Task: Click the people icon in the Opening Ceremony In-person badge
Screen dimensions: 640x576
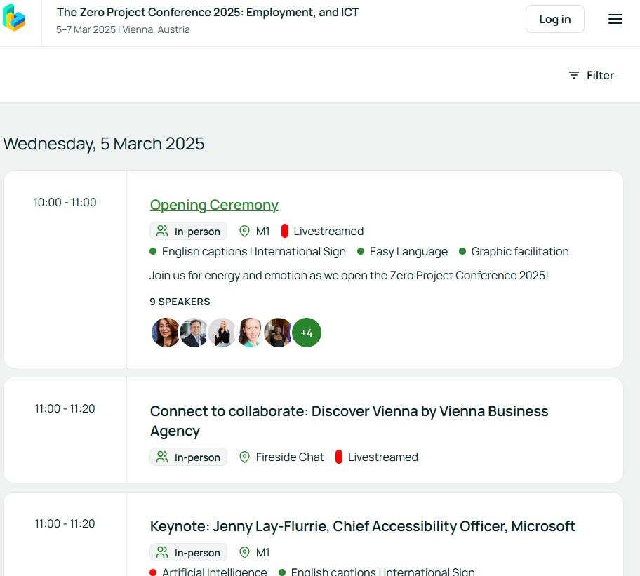Action: 162,232
